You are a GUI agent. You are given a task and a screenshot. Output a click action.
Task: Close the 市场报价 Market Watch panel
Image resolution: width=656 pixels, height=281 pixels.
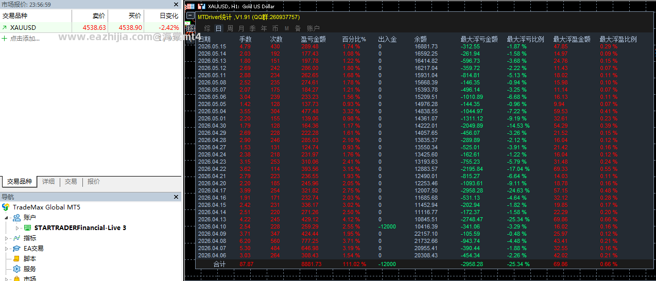coord(177,4)
